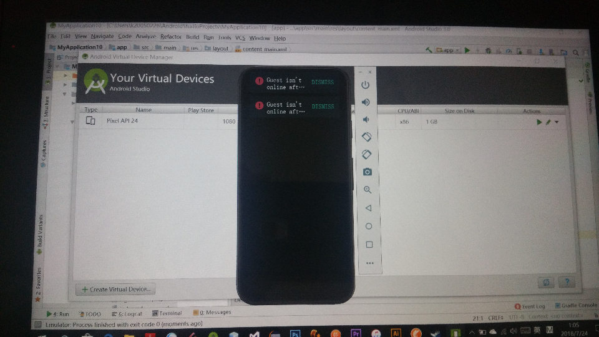Viewport: 599px width, 337px height.
Task: Open the 0: Messages tool window tab
Action: point(212,313)
